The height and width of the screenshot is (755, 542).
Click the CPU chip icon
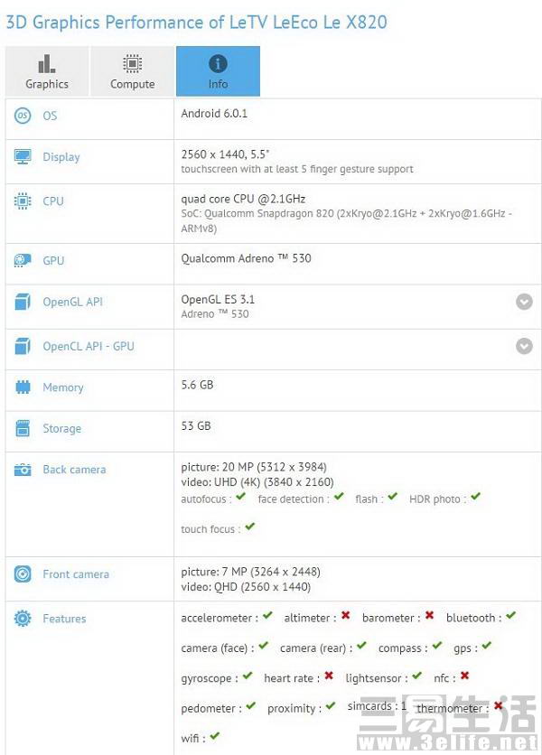[23, 201]
